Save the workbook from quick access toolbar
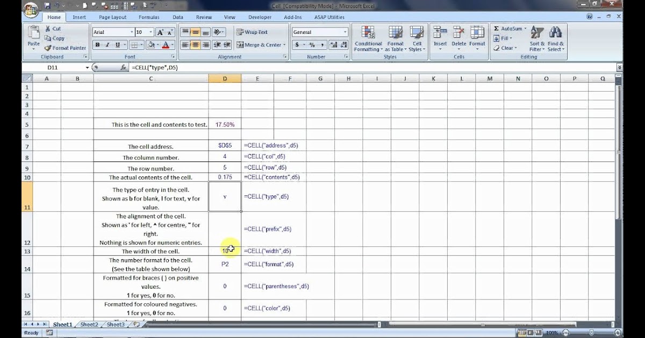This screenshot has height=338, width=645. point(48,5)
